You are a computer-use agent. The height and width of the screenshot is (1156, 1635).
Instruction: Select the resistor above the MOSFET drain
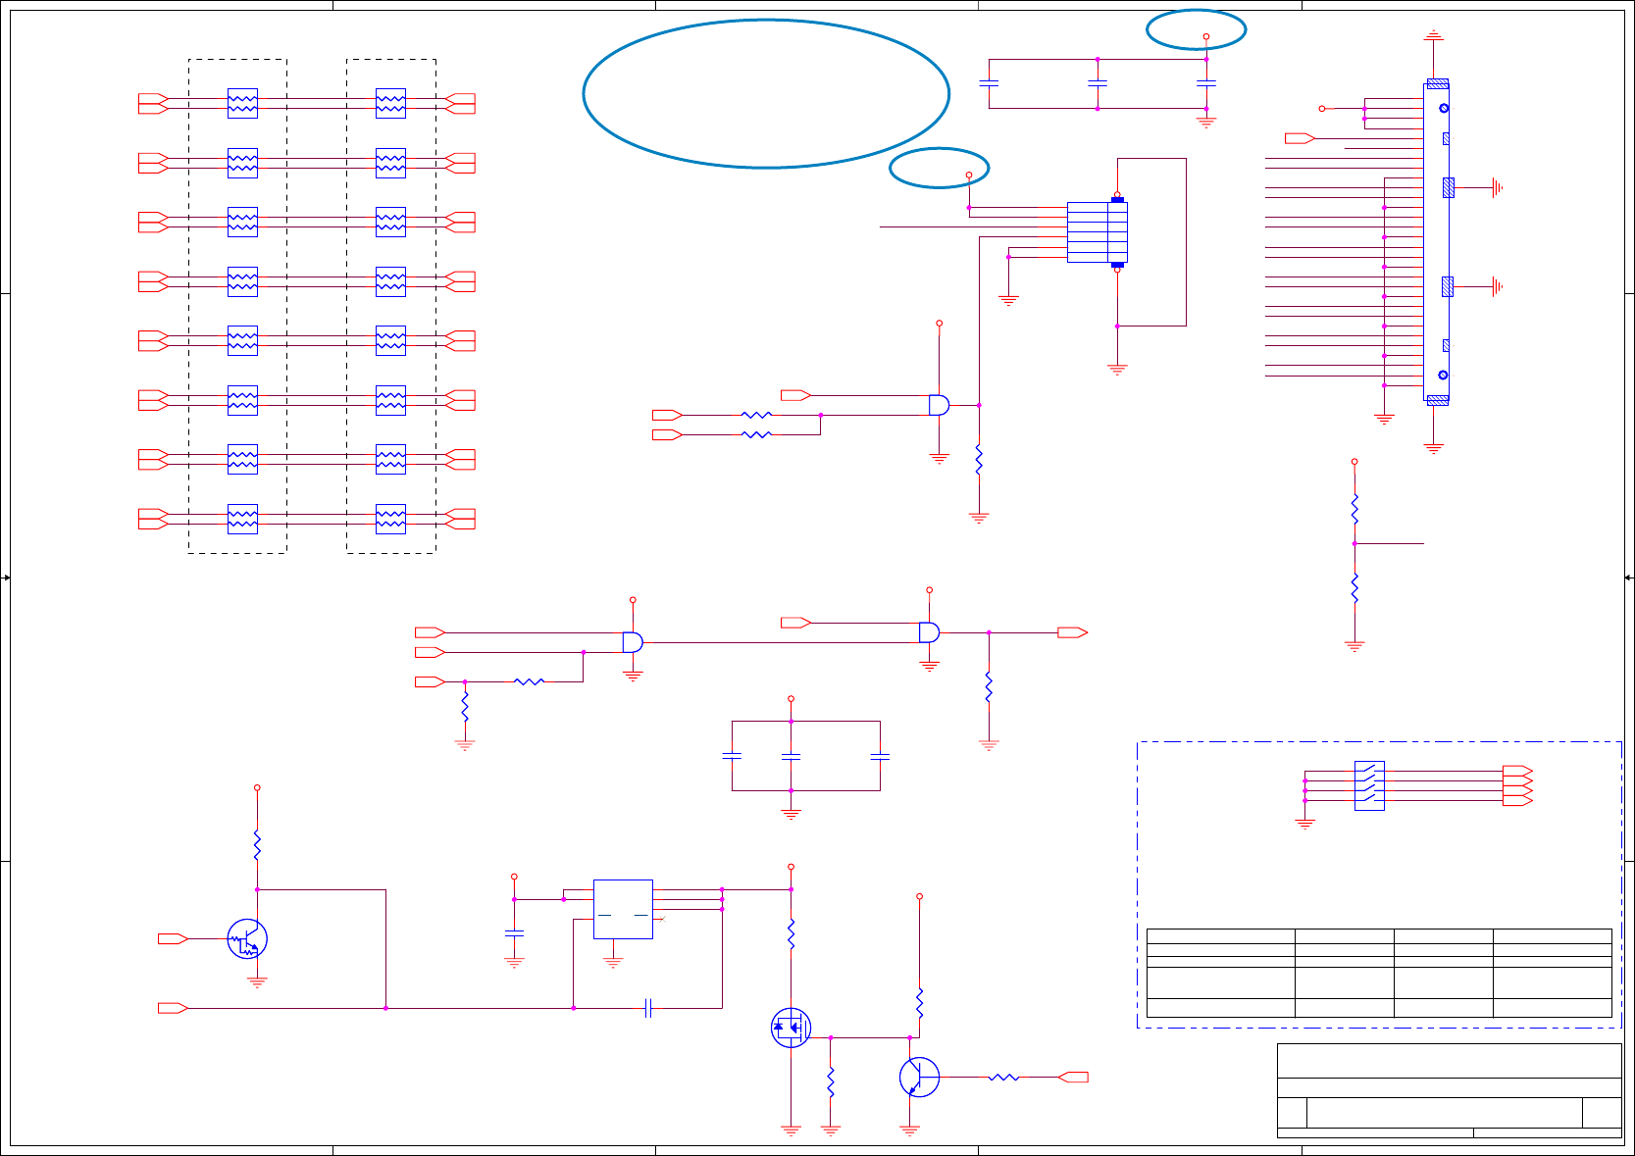coord(791,933)
